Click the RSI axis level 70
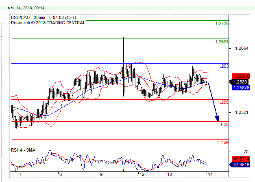Screen dimensions: 255x182 click(x=246, y=152)
